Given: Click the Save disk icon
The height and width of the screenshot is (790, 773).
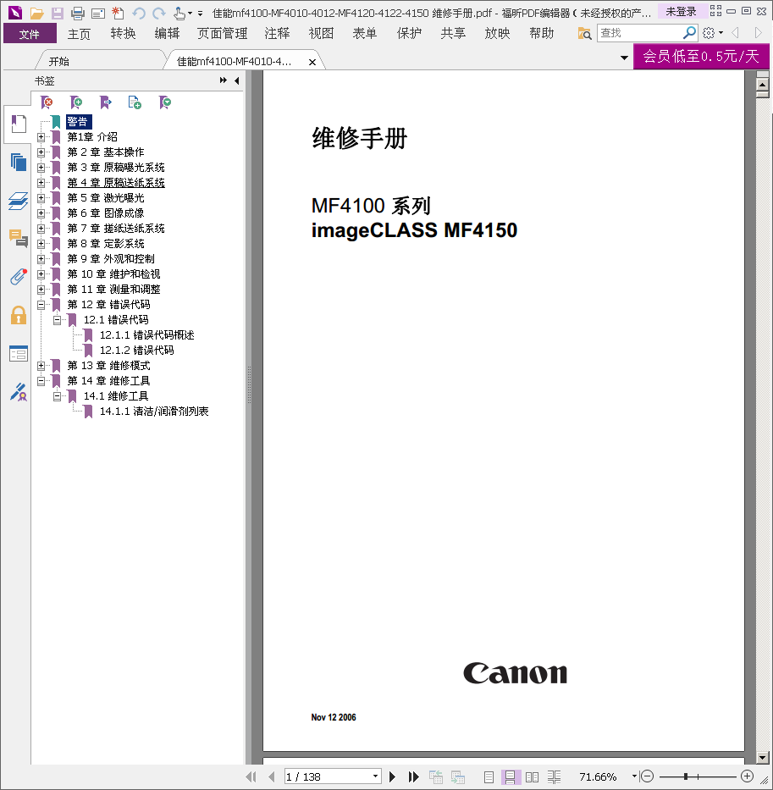Looking at the screenshot, I should pos(58,13).
